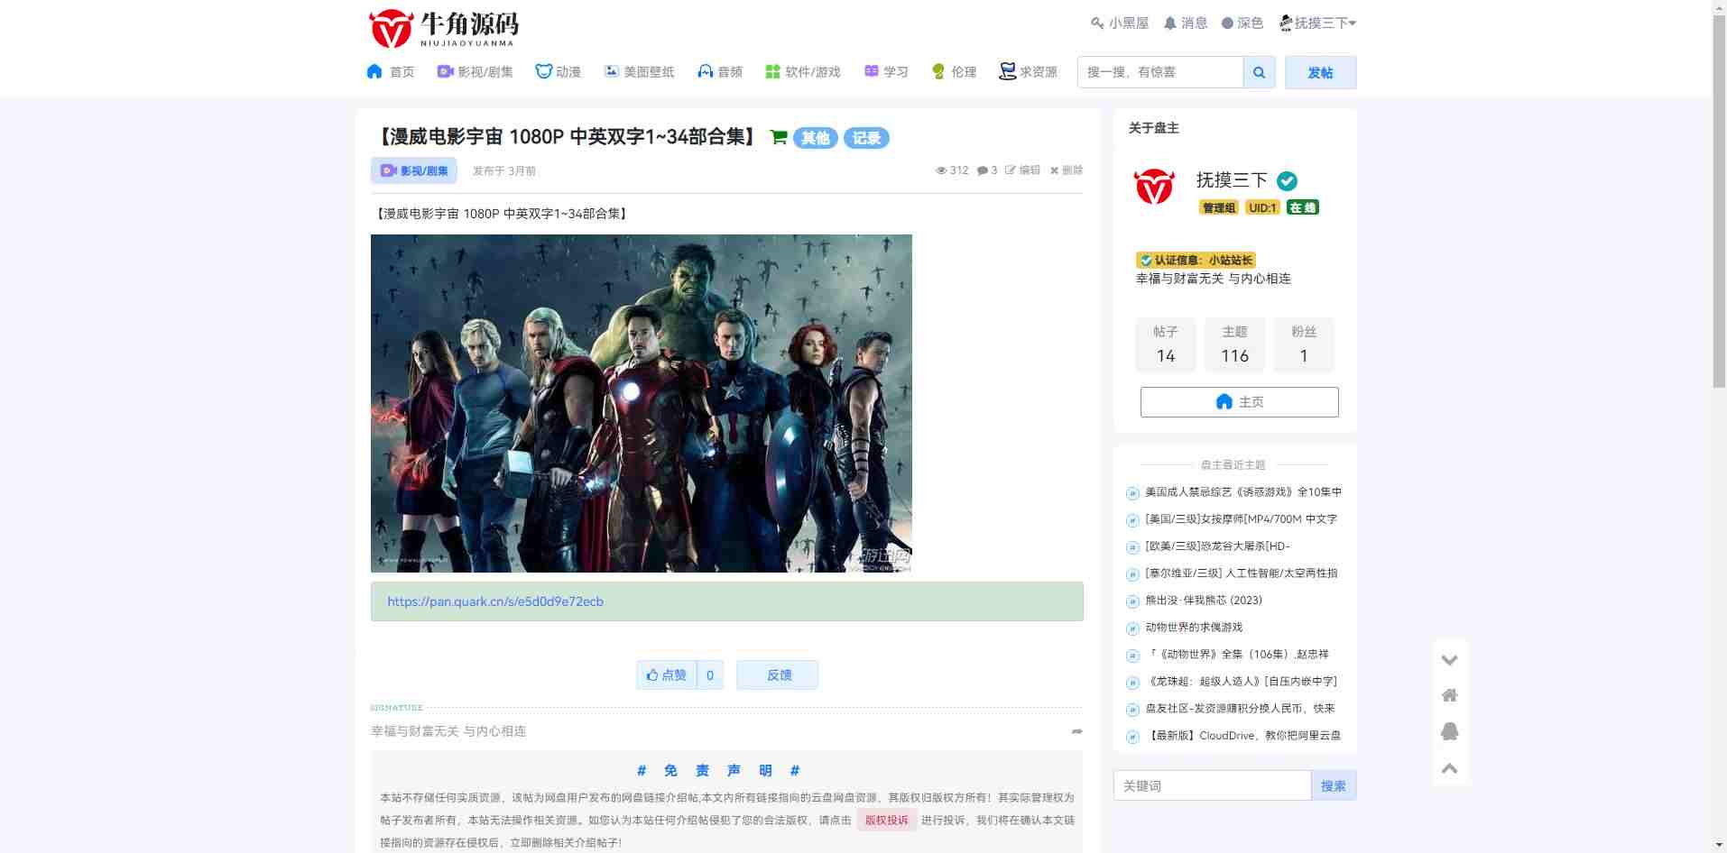Open 影视/剧集 navigation menu
Viewport: 1727px width, 853px height.
tap(475, 72)
